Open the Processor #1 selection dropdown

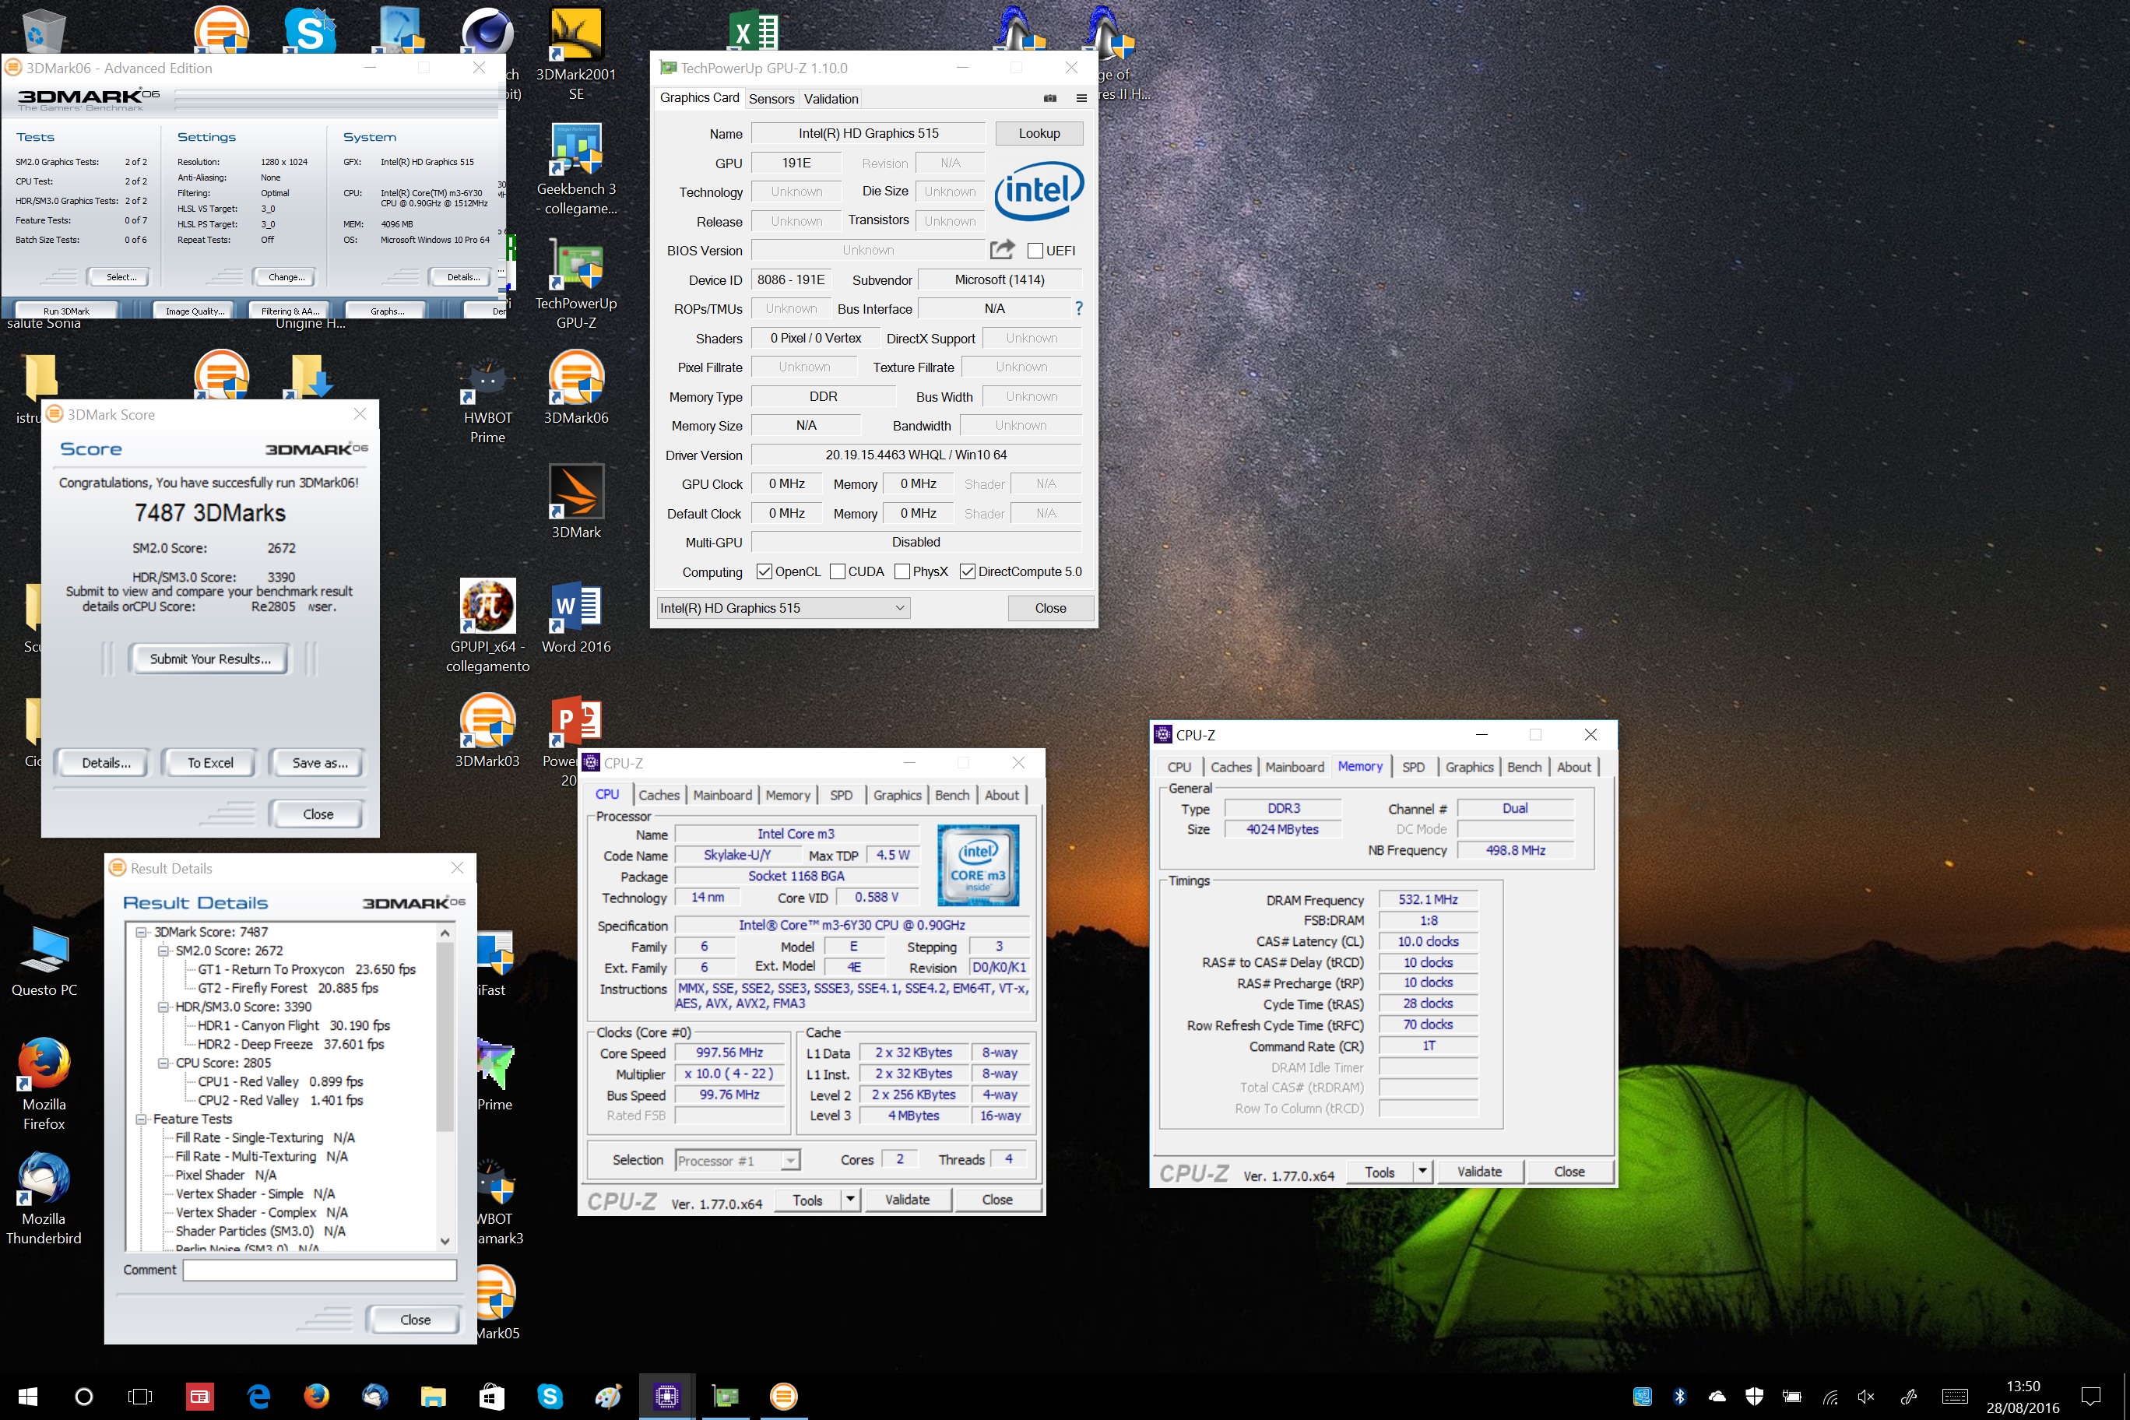[737, 1160]
